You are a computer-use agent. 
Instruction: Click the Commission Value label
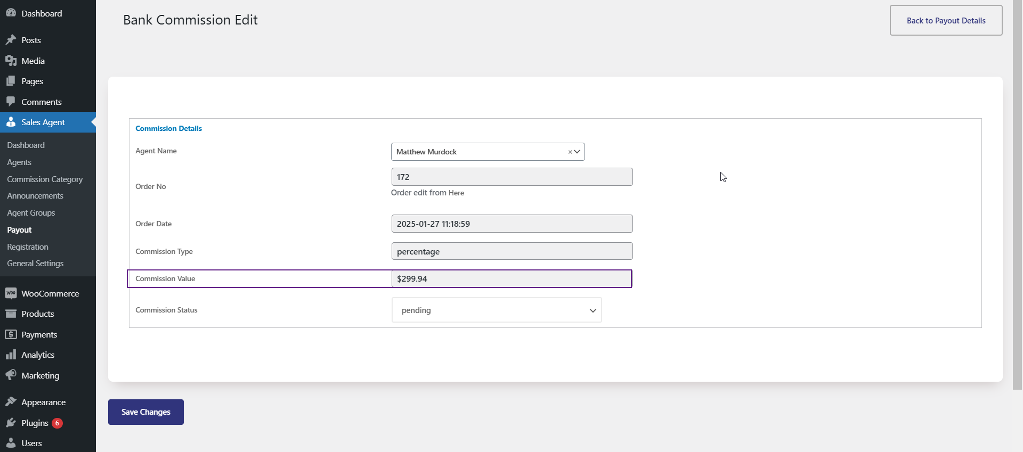click(x=165, y=278)
